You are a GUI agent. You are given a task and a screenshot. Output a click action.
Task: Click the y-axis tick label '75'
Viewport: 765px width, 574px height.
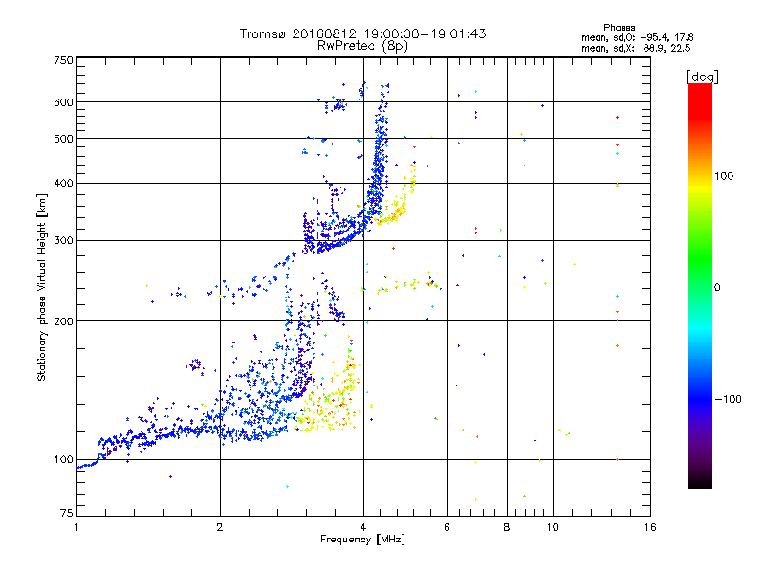click(x=67, y=513)
